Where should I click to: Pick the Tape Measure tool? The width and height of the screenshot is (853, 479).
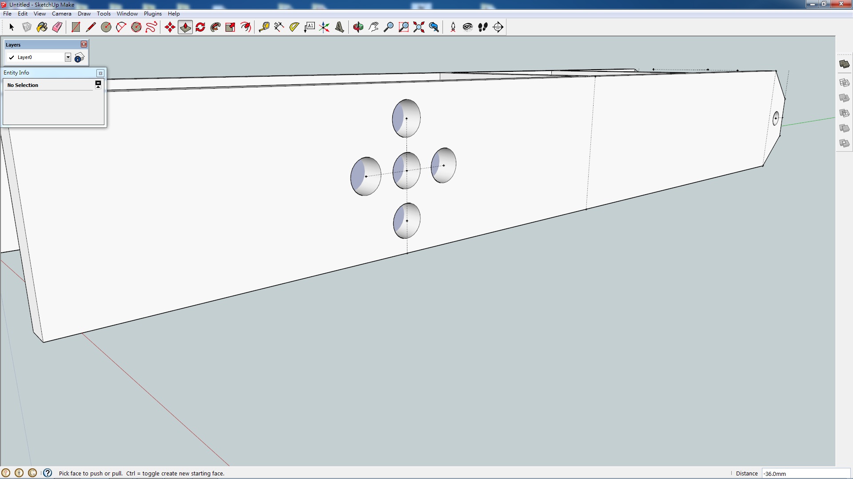coord(264,27)
